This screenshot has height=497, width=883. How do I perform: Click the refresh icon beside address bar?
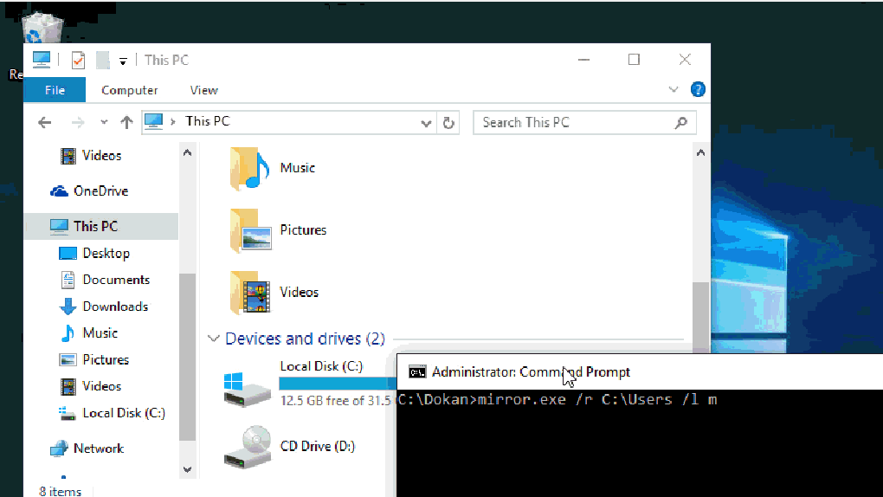point(448,123)
